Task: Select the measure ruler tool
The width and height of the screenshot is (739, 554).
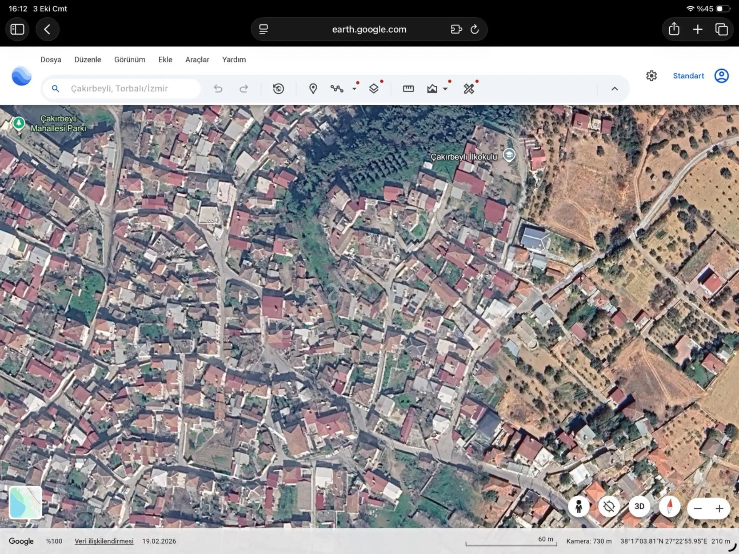Action: [x=408, y=89]
